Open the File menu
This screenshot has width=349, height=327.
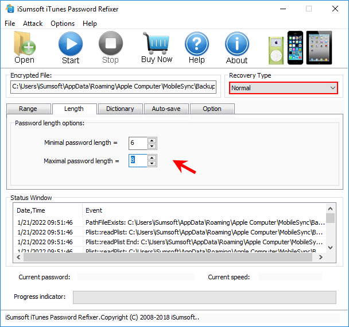10,24
